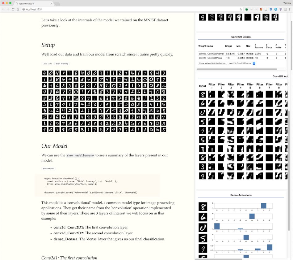Click the Load Data button

coord(47,64)
